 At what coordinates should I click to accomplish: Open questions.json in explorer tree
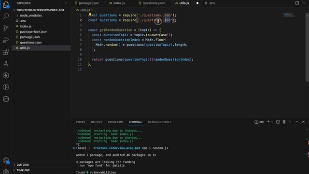tap(31, 43)
